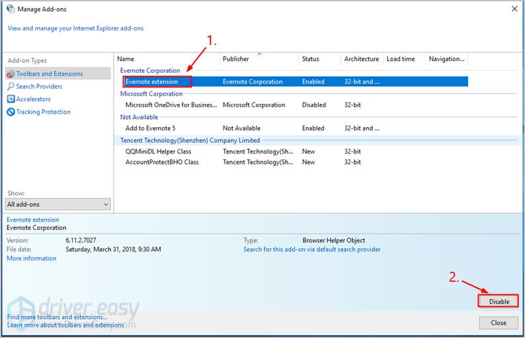This screenshot has height=338, width=525.
Task: Click Search for this add-on via default search provider
Action: 311,249
